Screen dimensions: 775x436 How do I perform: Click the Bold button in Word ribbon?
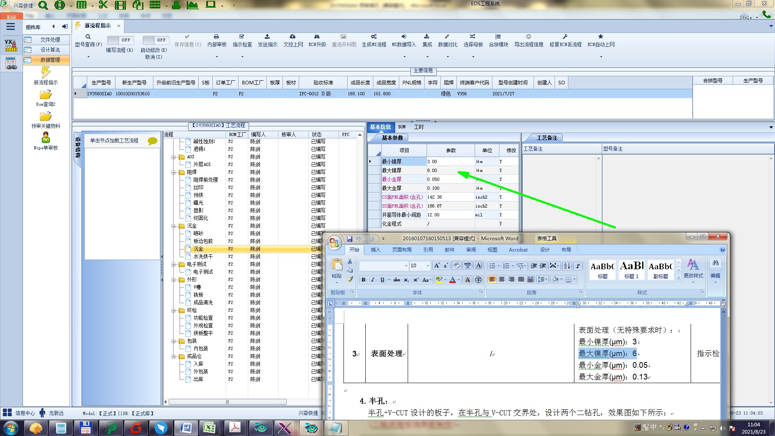click(x=363, y=280)
